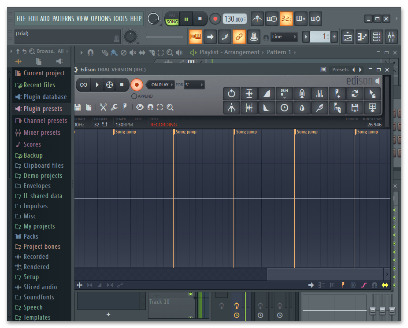The height and width of the screenshot is (328, 408).
Task: Toggle wait for input before recording
Action: (x=272, y=19)
